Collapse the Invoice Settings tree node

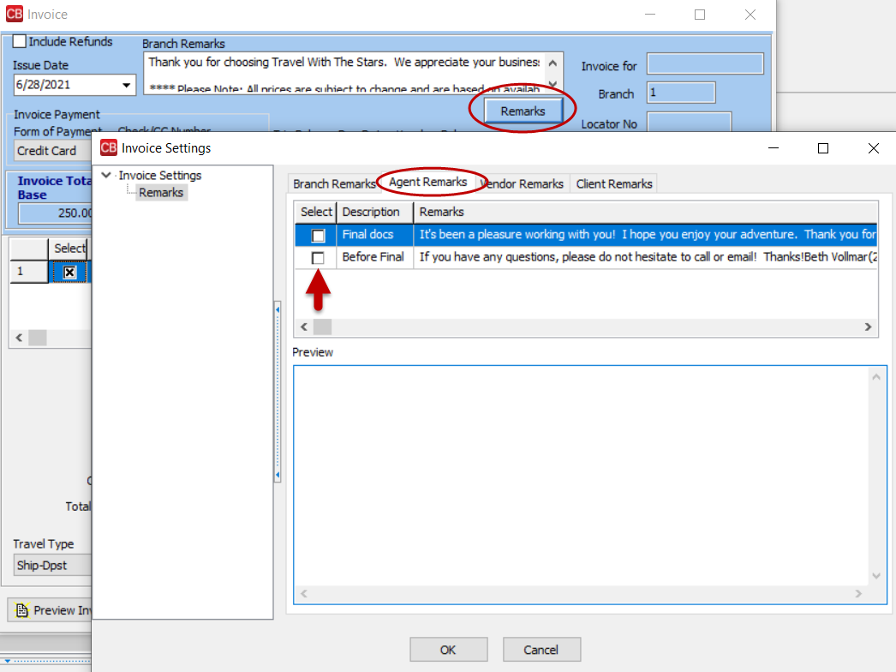106,175
